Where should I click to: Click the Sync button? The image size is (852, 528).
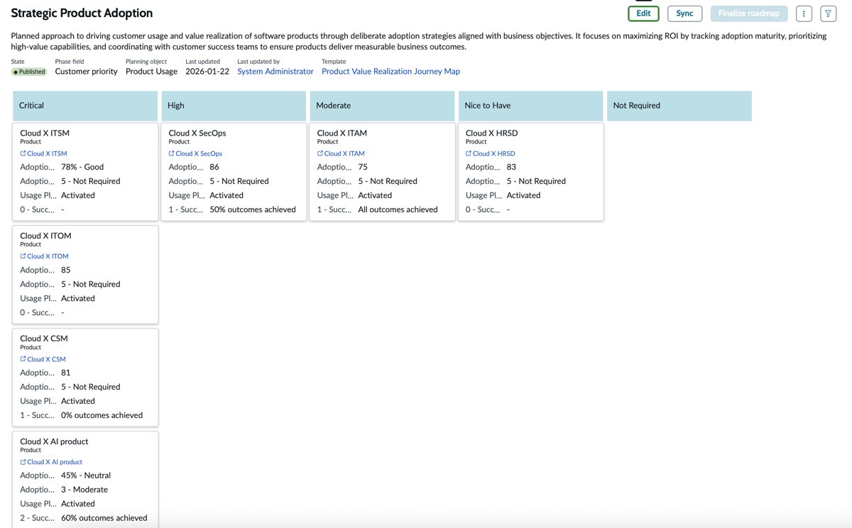tap(684, 13)
